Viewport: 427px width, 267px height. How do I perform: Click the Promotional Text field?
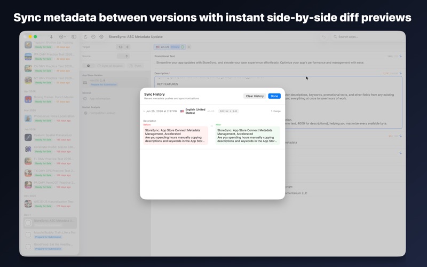[278, 62]
